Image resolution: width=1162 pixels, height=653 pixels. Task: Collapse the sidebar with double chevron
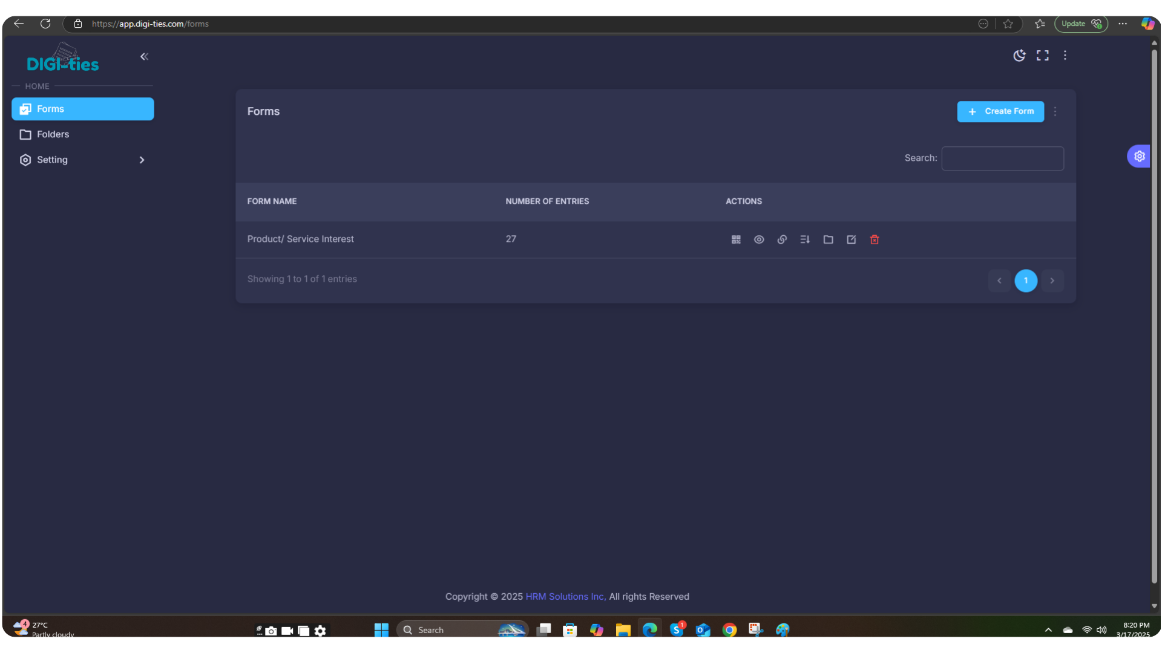point(144,57)
